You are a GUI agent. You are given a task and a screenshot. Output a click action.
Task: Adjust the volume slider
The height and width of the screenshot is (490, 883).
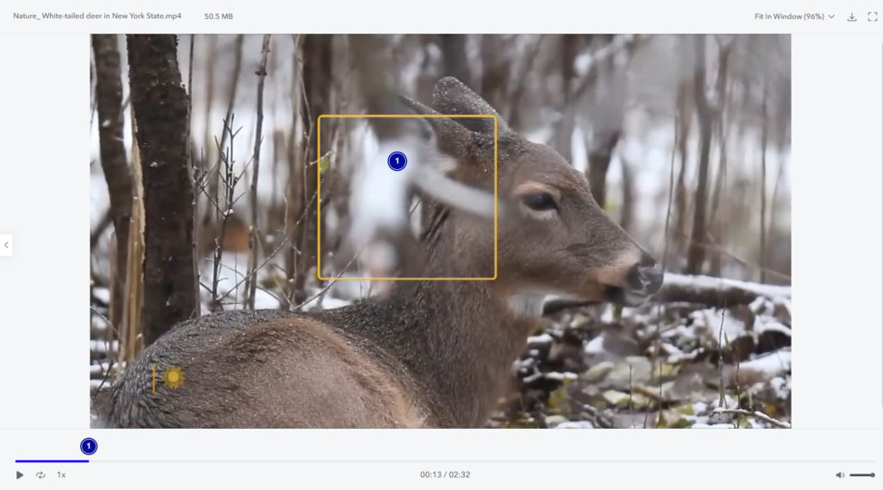(862, 474)
